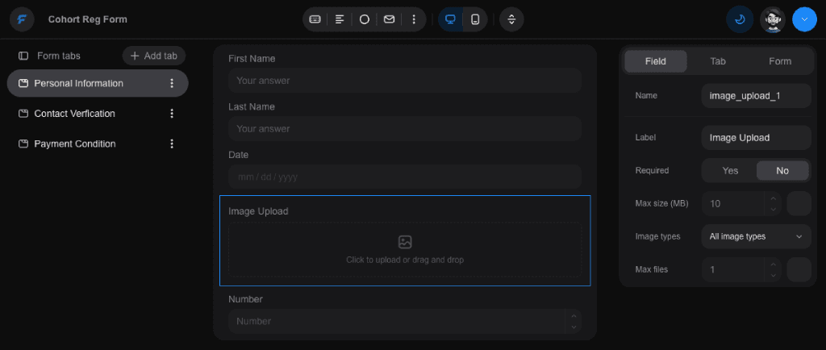Open the user avatar profile

pyautogui.click(x=772, y=19)
